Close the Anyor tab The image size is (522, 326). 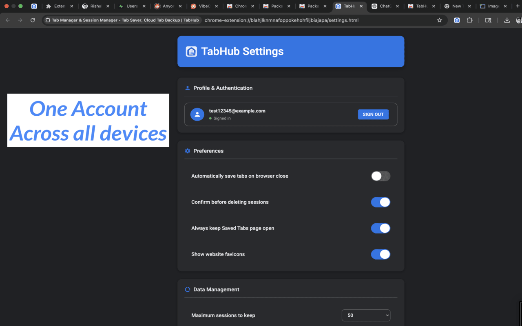point(180,6)
